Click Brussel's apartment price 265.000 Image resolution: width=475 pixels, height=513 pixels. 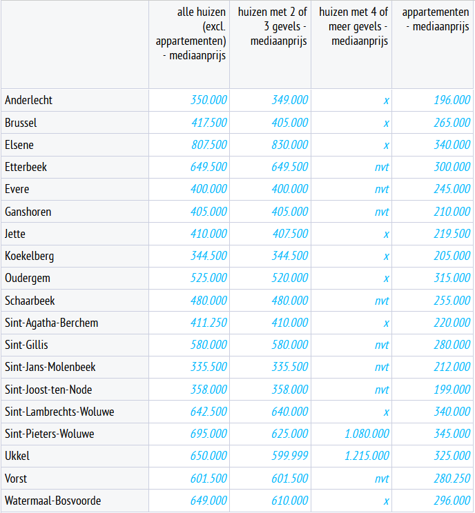coord(452,123)
